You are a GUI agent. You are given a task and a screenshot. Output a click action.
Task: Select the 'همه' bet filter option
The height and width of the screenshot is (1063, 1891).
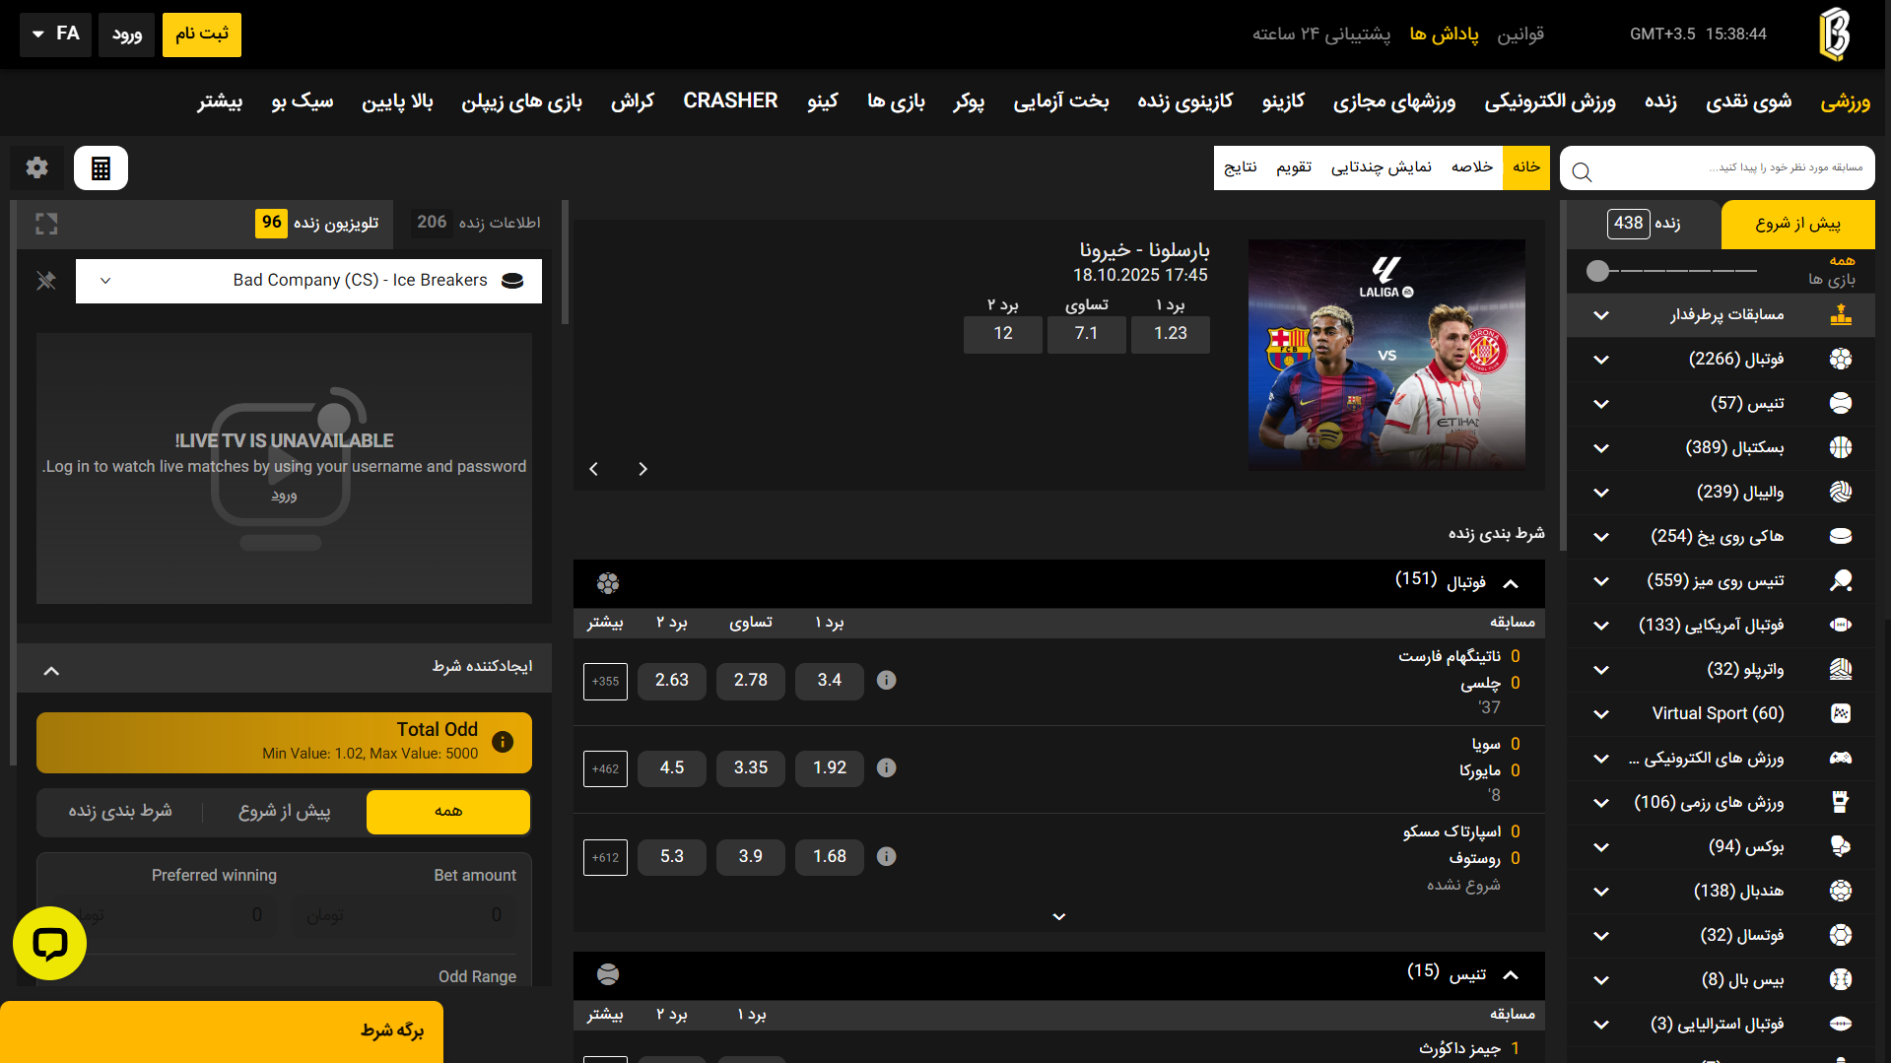click(x=448, y=812)
